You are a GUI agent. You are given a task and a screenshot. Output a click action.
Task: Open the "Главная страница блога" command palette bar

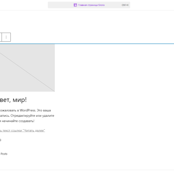pos(89,5)
